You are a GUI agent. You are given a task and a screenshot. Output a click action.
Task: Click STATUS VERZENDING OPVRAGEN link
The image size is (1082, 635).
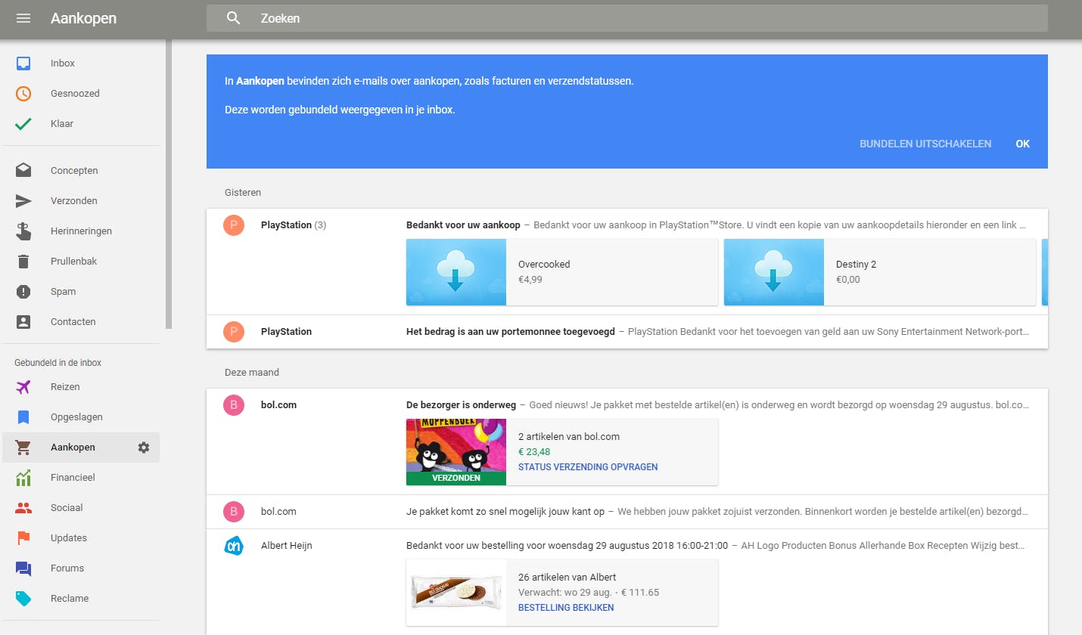click(x=588, y=467)
